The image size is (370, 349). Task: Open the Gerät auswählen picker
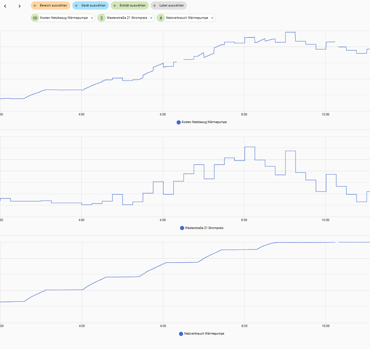tap(91, 5)
